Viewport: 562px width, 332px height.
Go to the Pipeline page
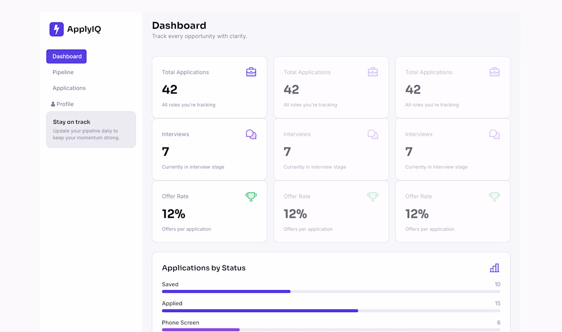(x=63, y=72)
